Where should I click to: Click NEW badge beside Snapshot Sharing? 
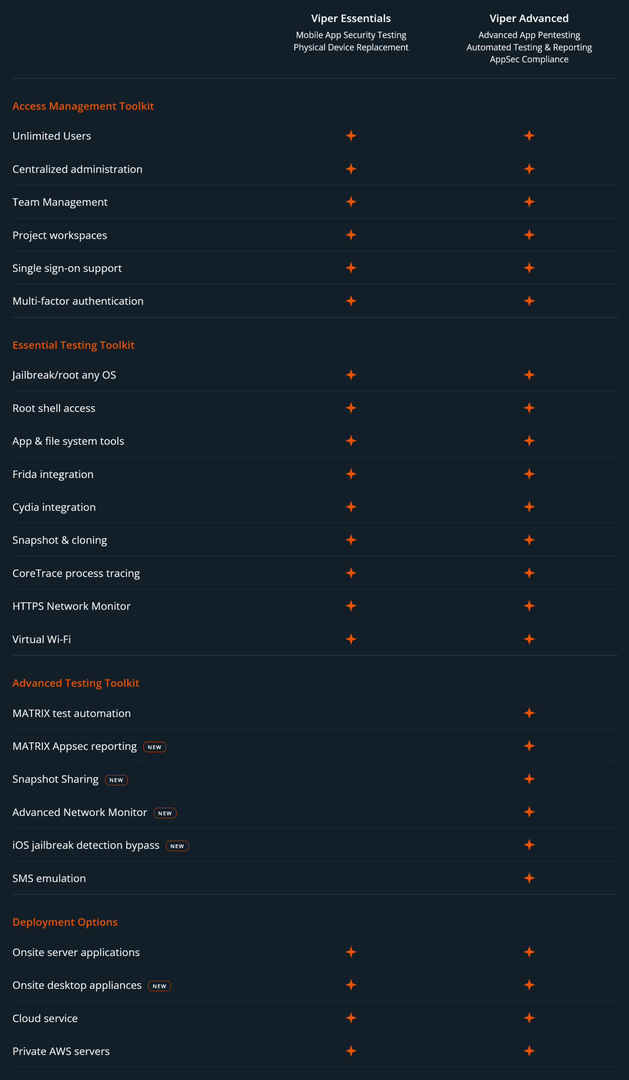[116, 780]
